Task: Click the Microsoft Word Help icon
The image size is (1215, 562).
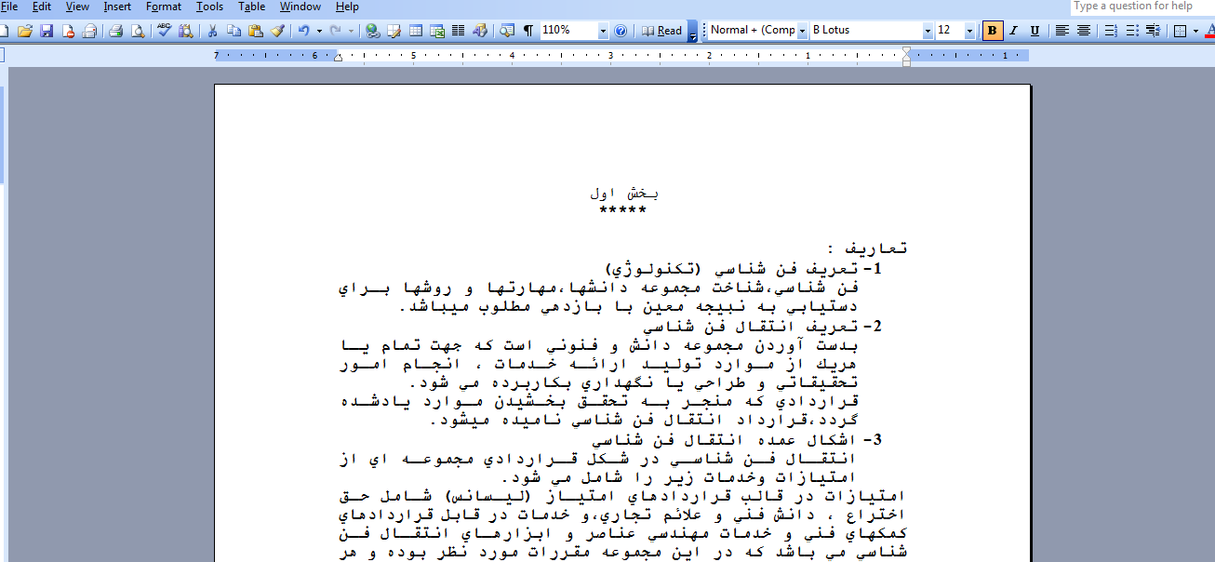Action: pos(621,31)
